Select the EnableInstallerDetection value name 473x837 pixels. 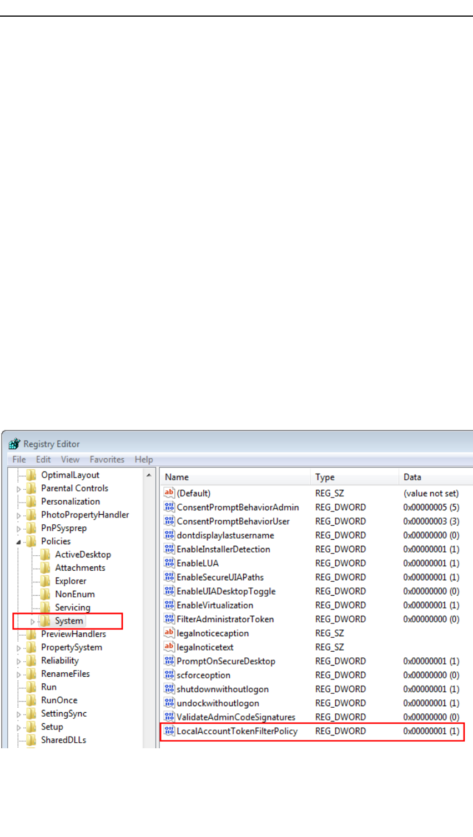point(223,549)
